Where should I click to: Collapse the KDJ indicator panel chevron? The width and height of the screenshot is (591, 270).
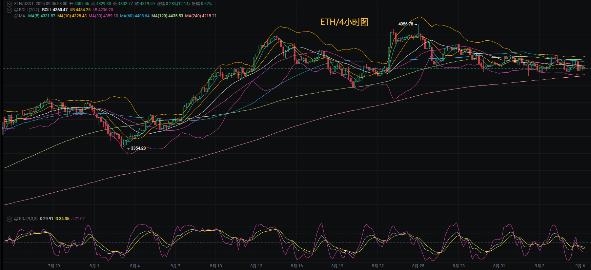click(9, 219)
